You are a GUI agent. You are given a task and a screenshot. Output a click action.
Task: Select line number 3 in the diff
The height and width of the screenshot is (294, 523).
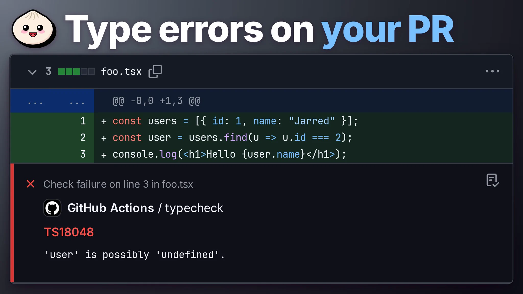pos(83,154)
